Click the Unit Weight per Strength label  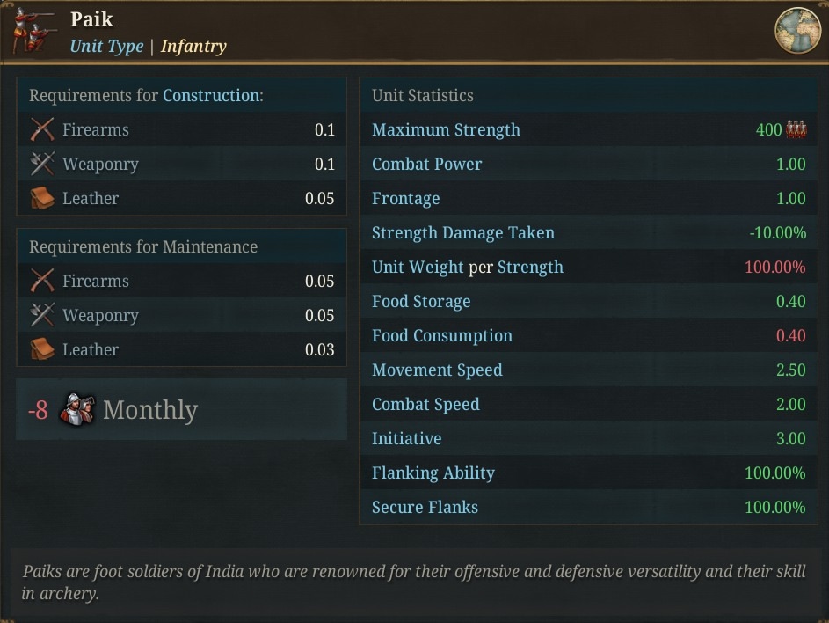468,267
